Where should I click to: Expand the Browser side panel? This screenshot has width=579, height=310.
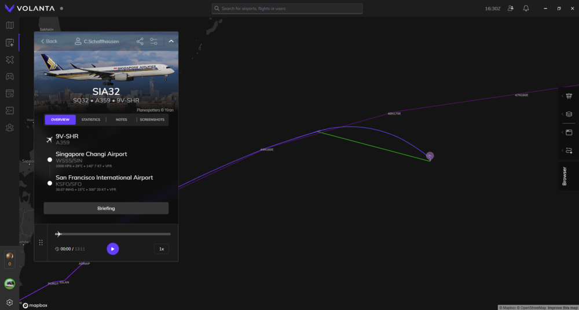[x=565, y=176]
